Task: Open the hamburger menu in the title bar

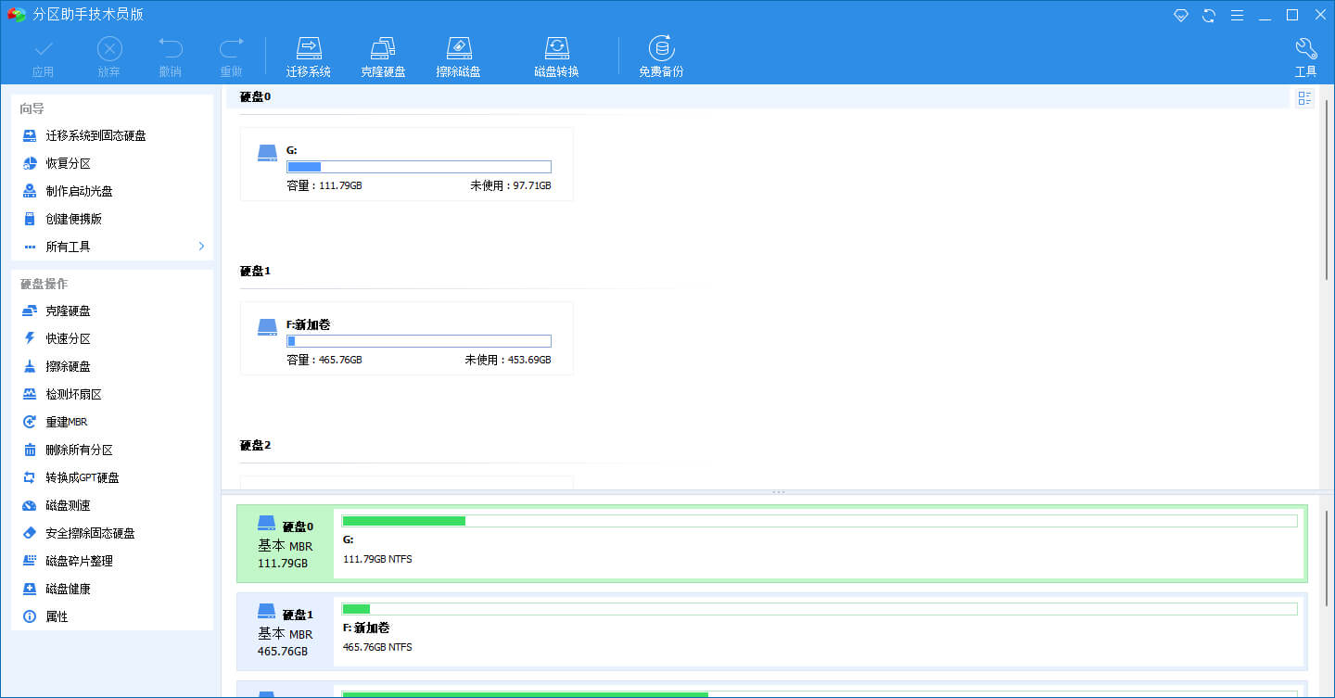Action: (1237, 15)
